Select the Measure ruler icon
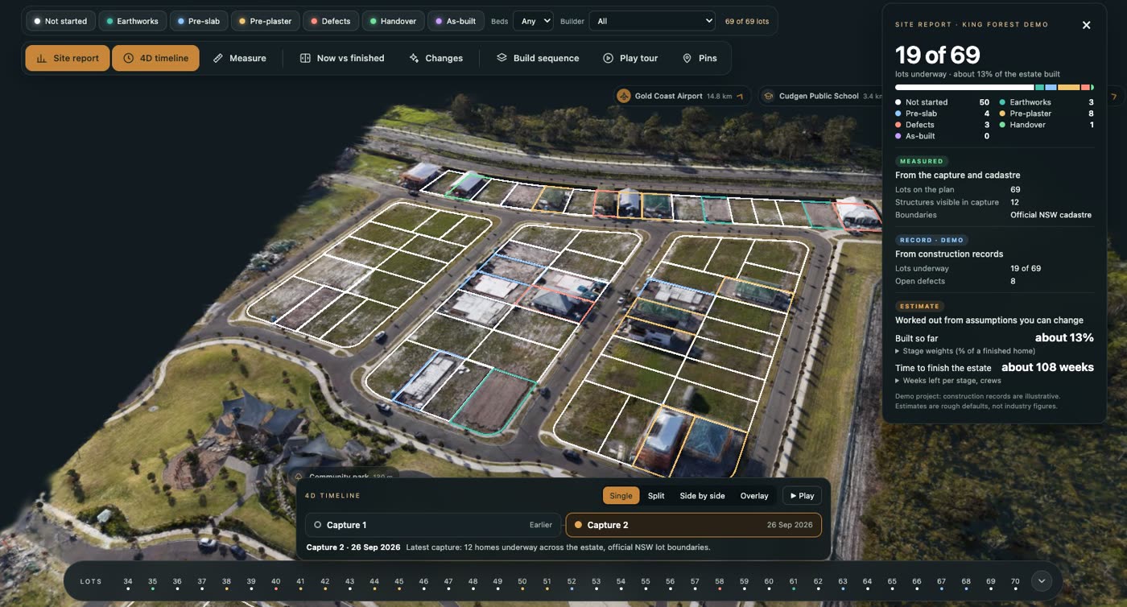This screenshot has height=607, width=1127. [218, 58]
